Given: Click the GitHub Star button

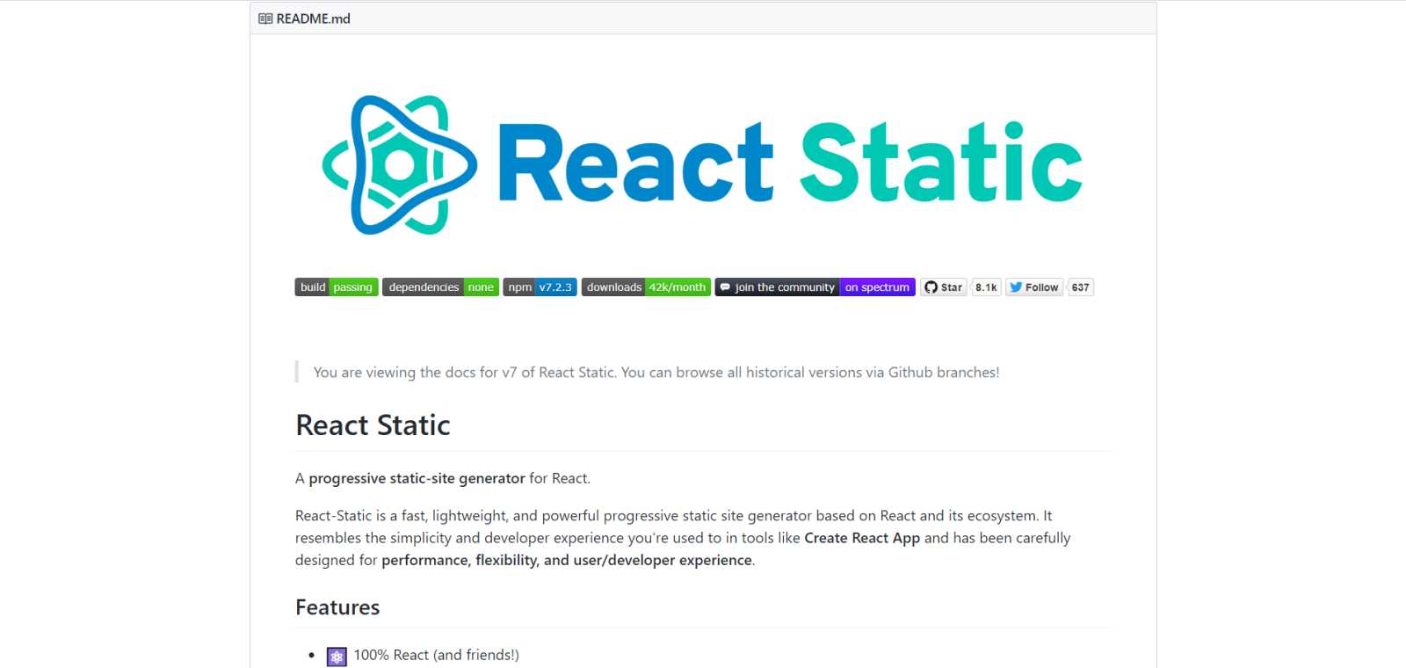Looking at the screenshot, I should [943, 287].
